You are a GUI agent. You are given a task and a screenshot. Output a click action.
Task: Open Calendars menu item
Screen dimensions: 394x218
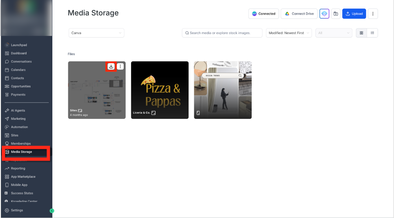pos(18,70)
